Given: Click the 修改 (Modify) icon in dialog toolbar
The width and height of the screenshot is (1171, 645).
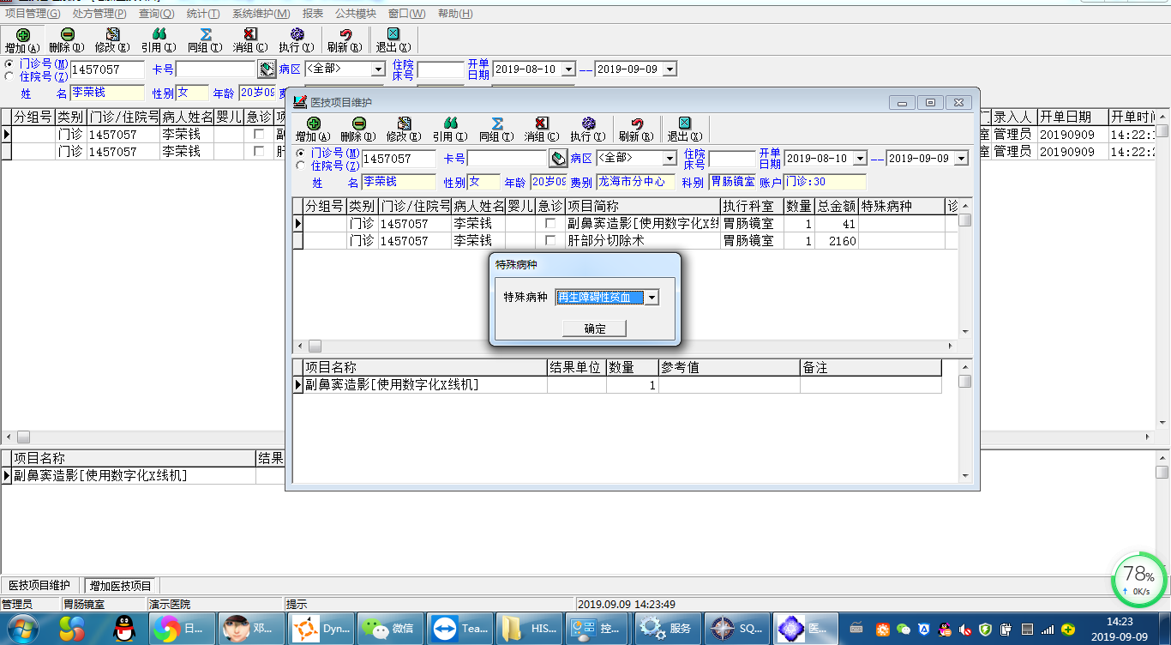Looking at the screenshot, I should point(404,124).
